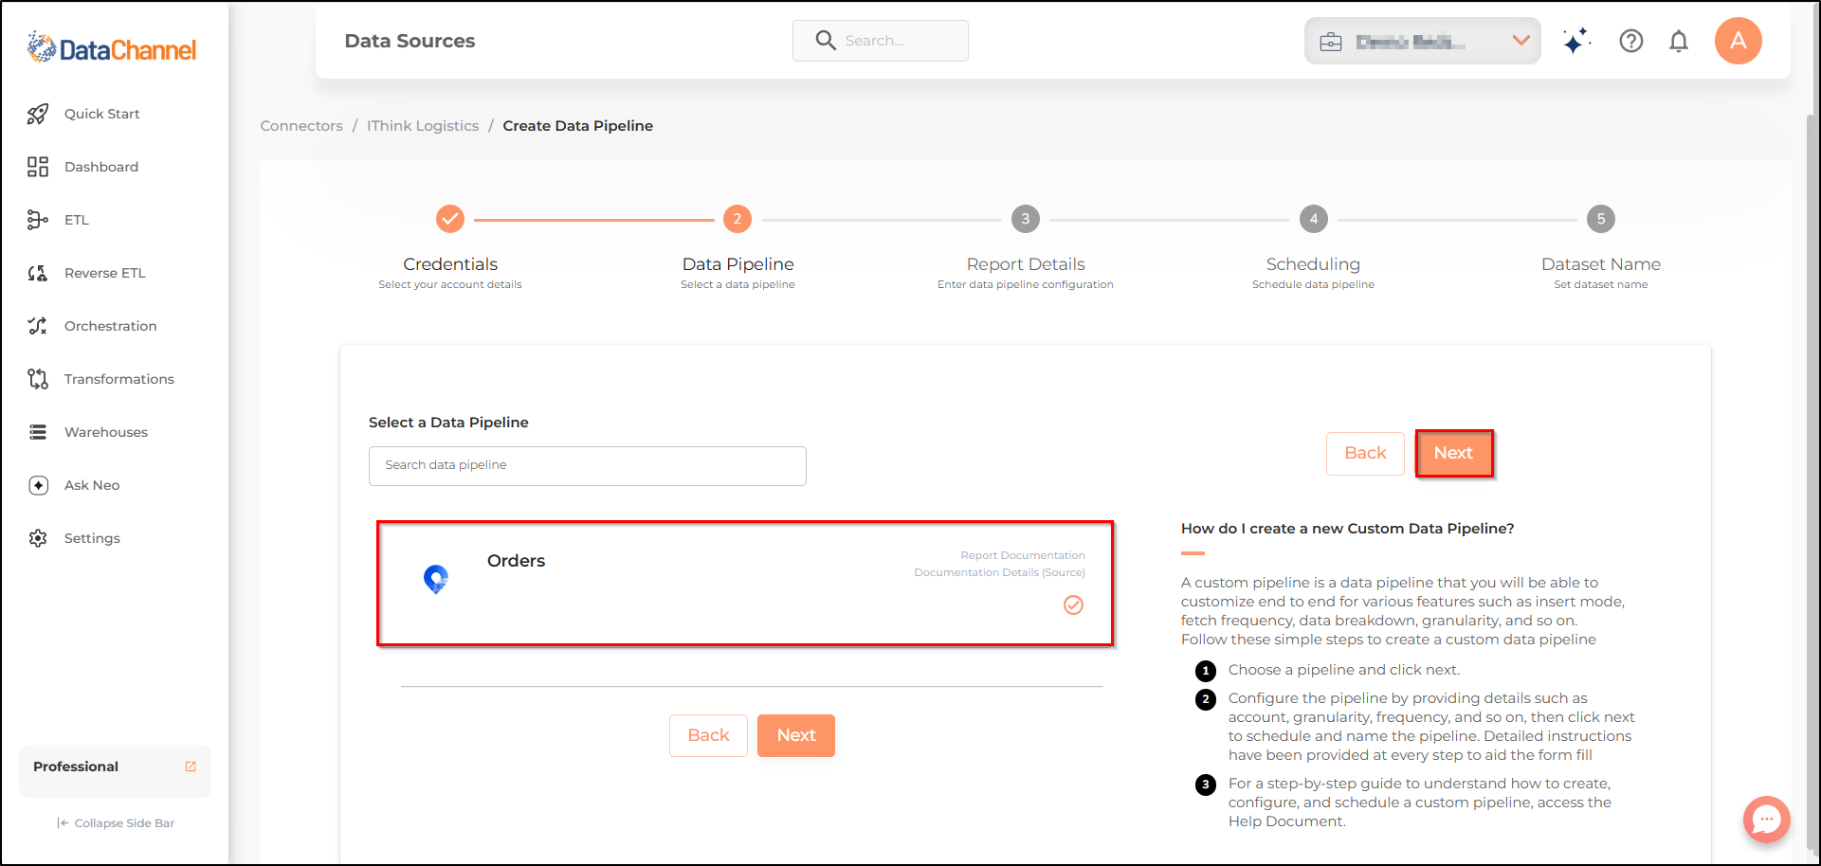Select Ask Neo menu item

[92, 485]
